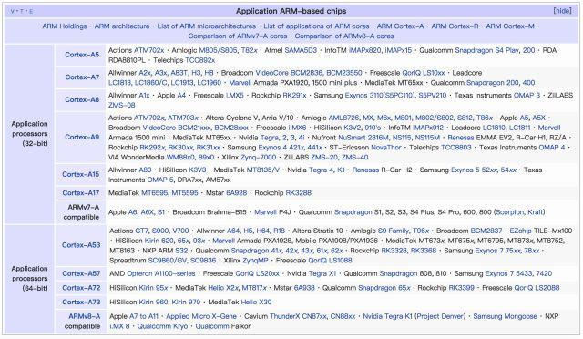This screenshot has height=339, width=583.
Task: Open the T (talk) template link
Action: pos(22,11)
